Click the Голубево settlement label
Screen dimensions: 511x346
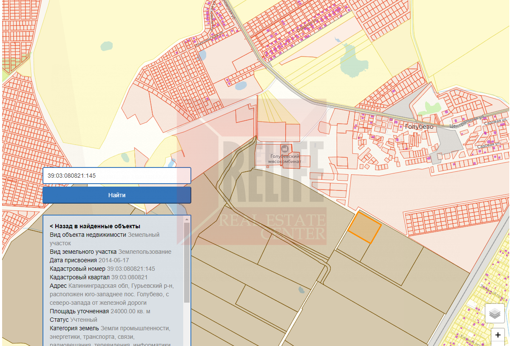(x=419, y=127)
